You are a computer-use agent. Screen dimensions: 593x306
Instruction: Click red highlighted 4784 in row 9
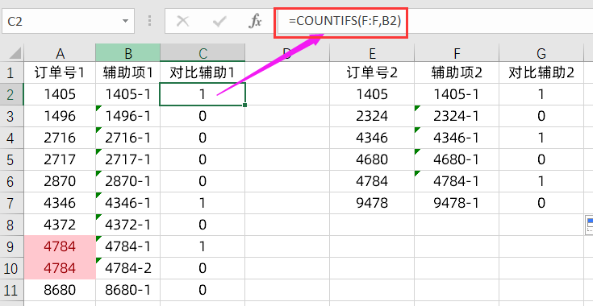60,246
